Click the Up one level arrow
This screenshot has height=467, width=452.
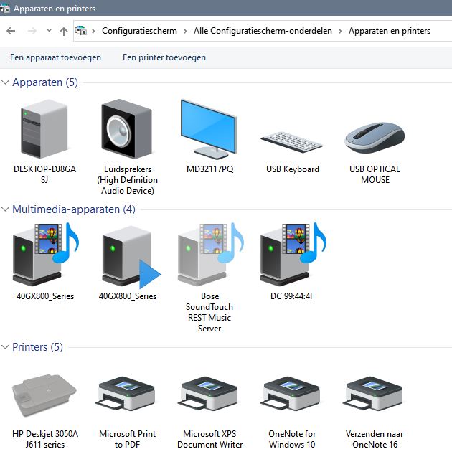click(63, 31)
